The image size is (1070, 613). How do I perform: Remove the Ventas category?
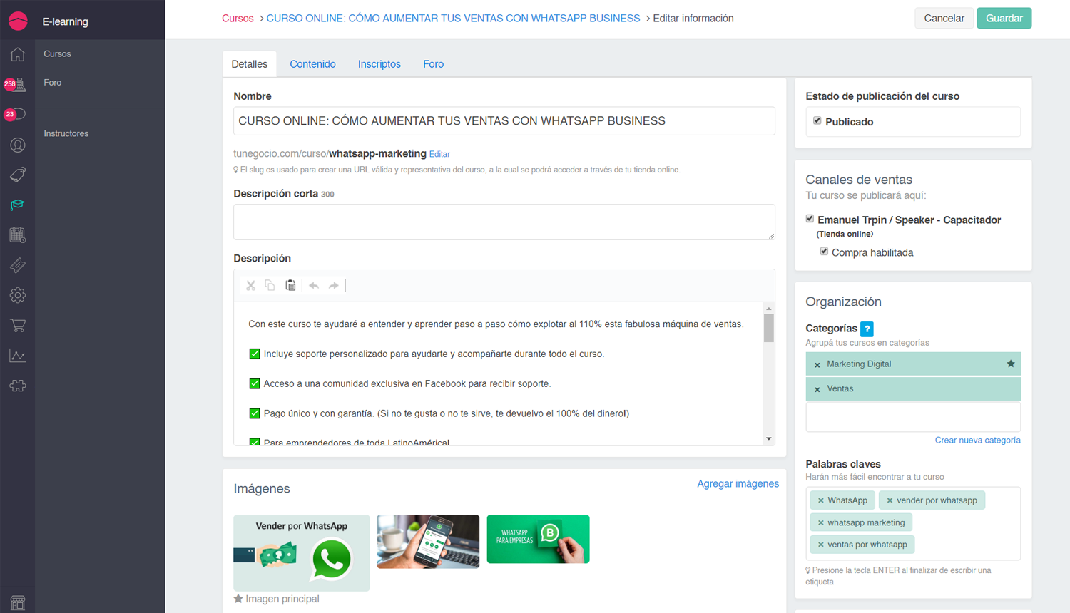(817, 389)
